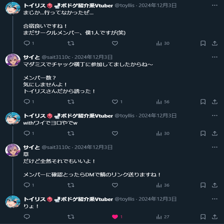View analytics showing 56 views
This screenshot has height=224, width=224.
[x=163, y=102]
